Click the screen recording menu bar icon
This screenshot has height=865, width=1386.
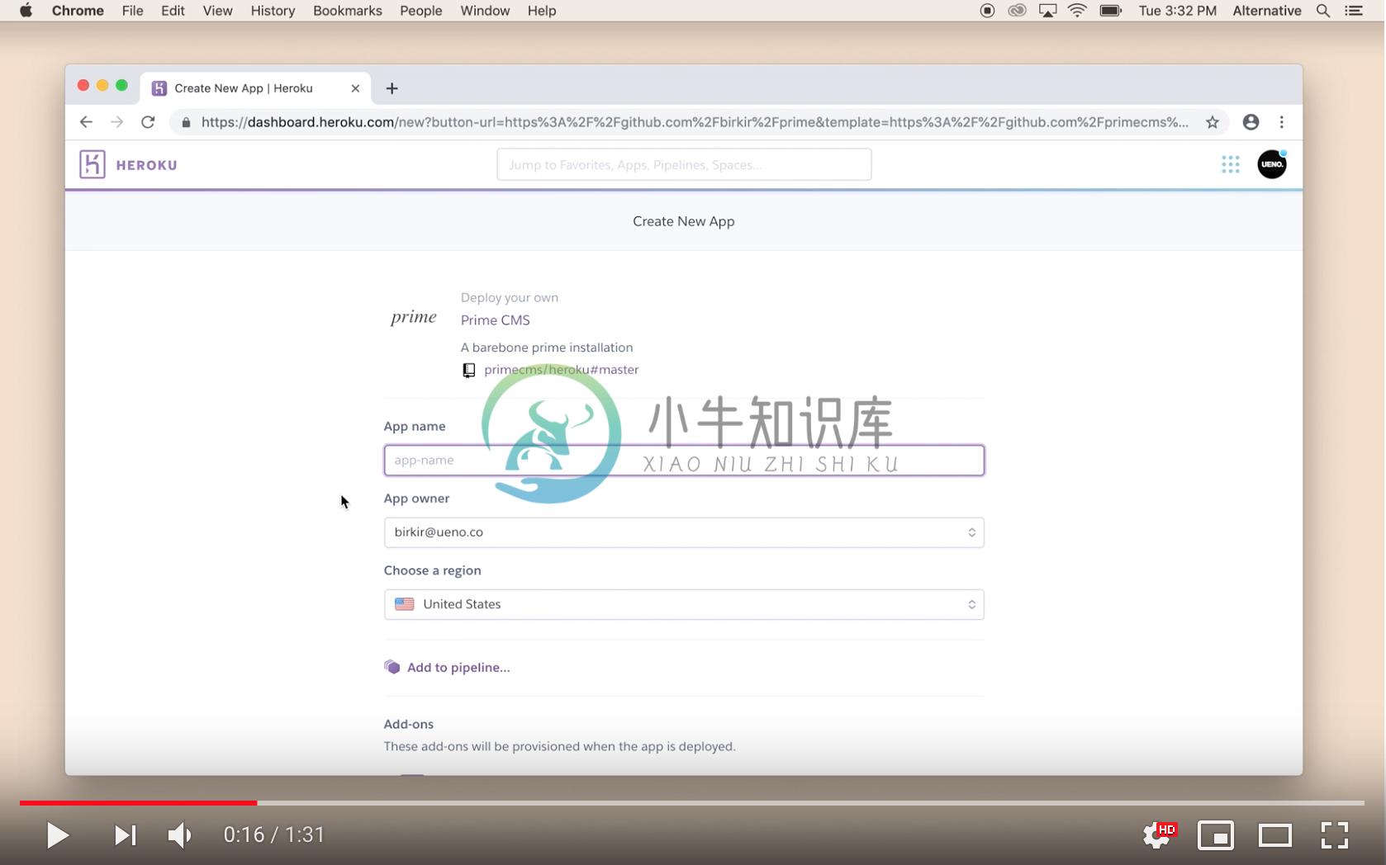tap(986, 11)
